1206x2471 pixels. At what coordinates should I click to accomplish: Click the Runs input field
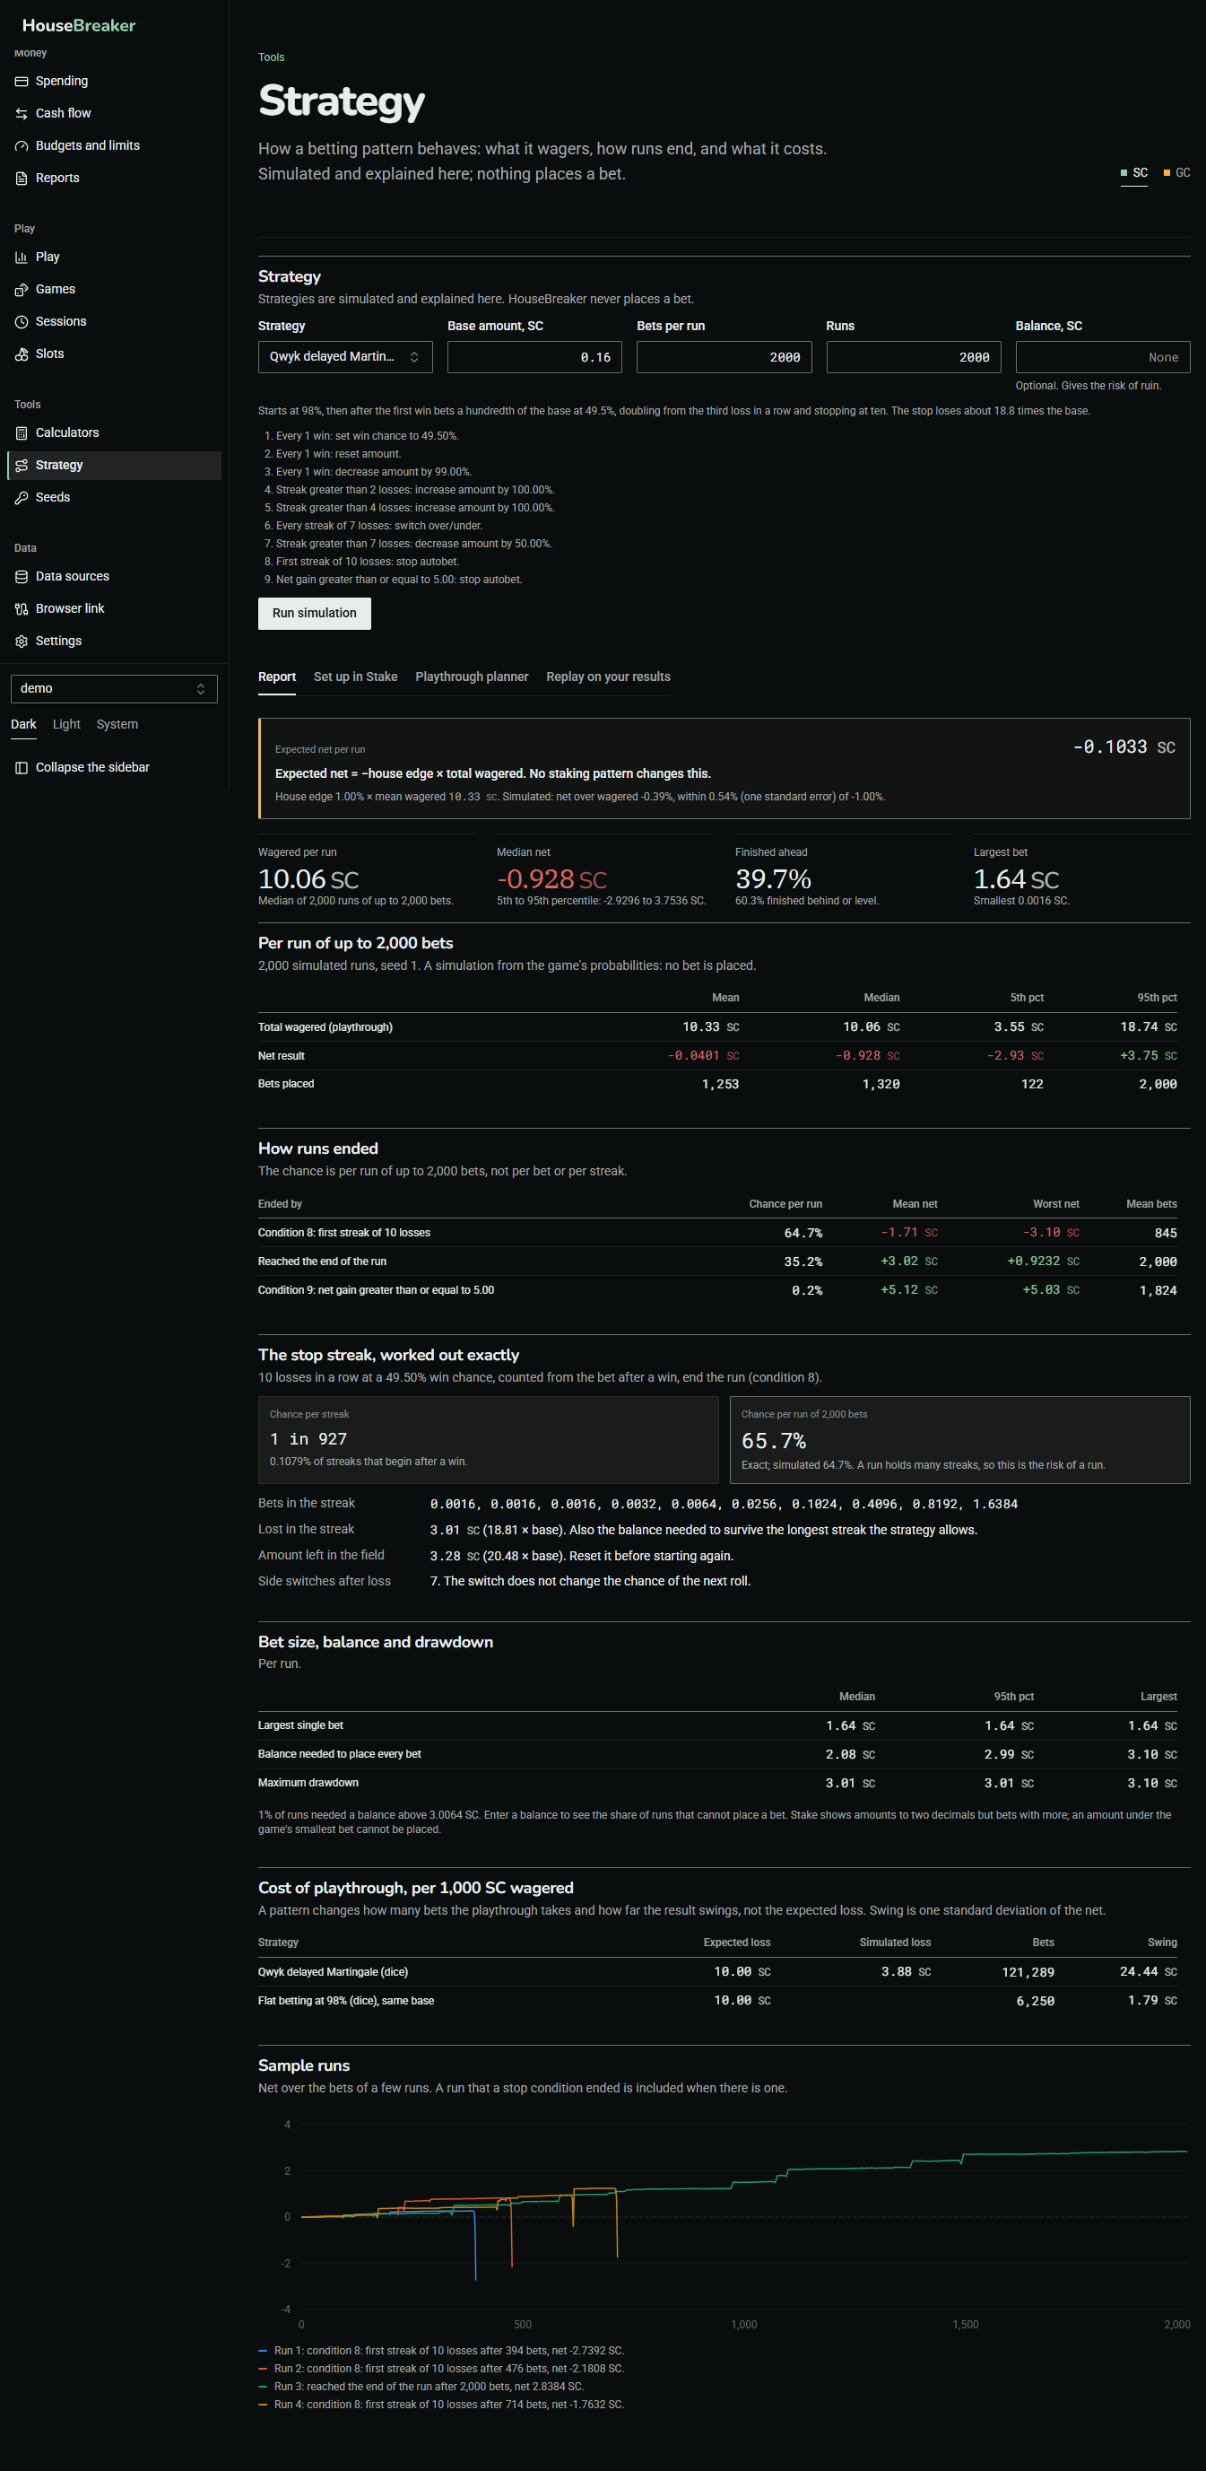(914, 357)
